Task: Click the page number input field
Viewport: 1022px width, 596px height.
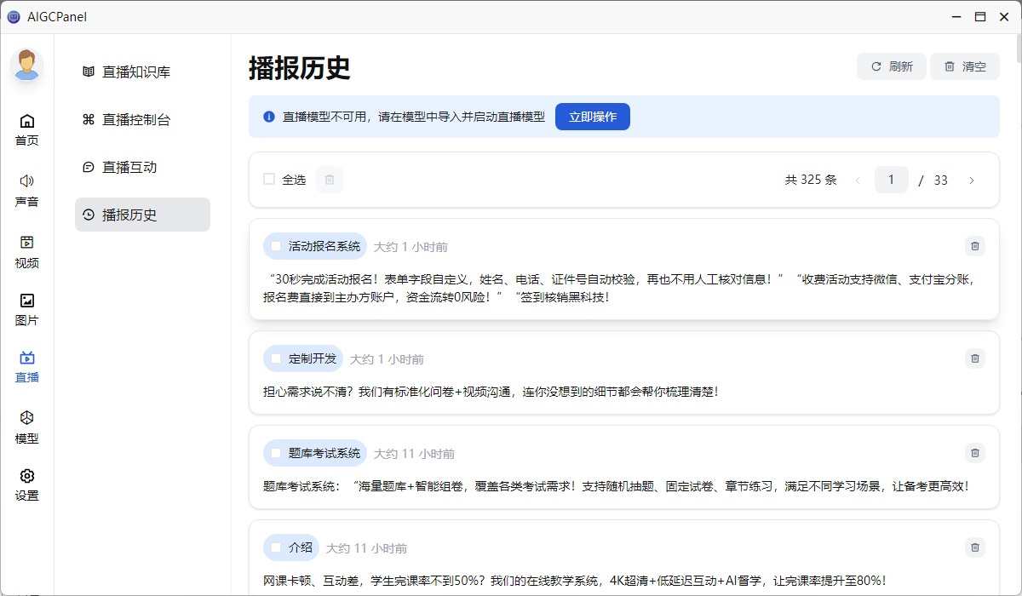Action: pos(891,180)
